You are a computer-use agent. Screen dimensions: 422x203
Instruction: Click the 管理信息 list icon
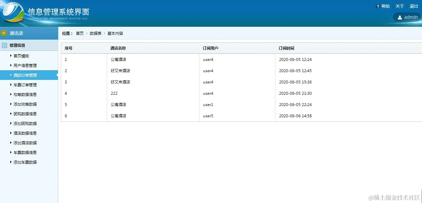pos(5,45)
